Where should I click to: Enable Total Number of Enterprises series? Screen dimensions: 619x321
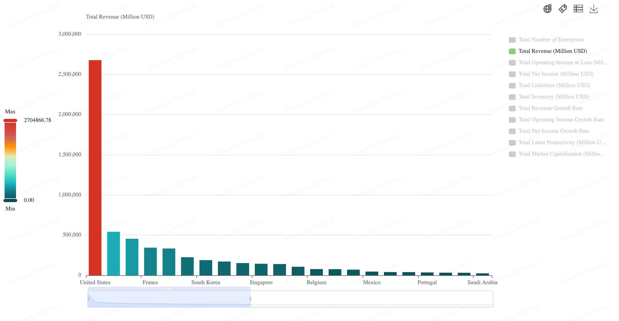551,40
